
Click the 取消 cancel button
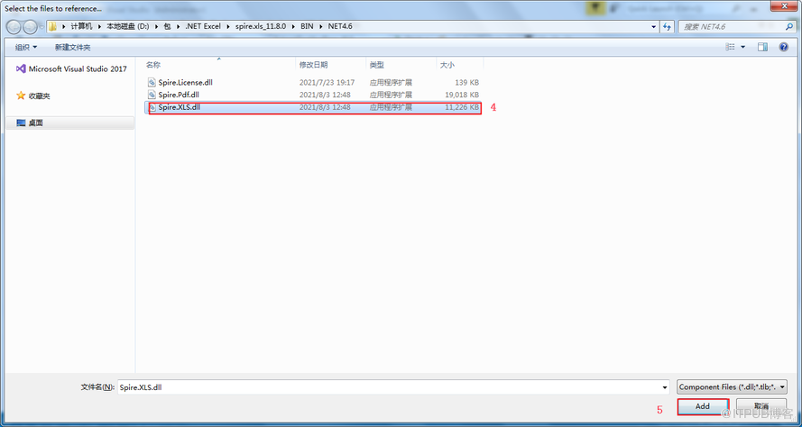pos(761,406)
